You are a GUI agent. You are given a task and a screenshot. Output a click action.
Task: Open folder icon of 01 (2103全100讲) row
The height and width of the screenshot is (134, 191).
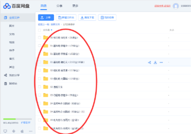(x=46, y=62)
